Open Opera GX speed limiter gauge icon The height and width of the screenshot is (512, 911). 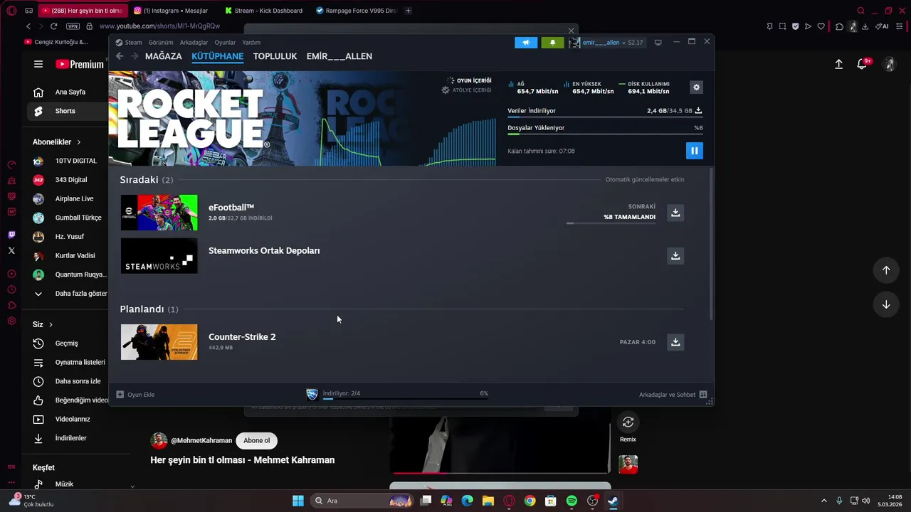coord(11,165)
